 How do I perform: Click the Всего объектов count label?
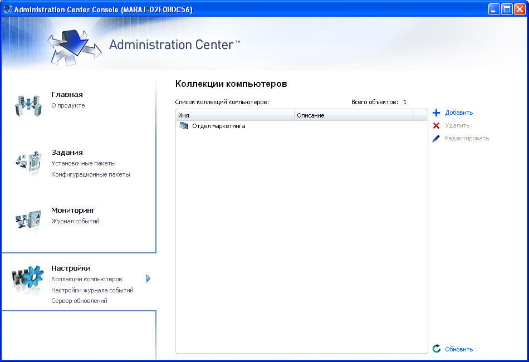pos(379,102)
